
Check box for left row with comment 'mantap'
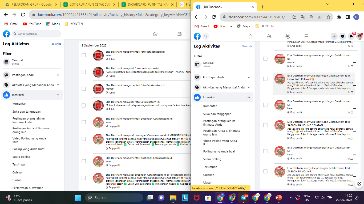coord(84,89)
